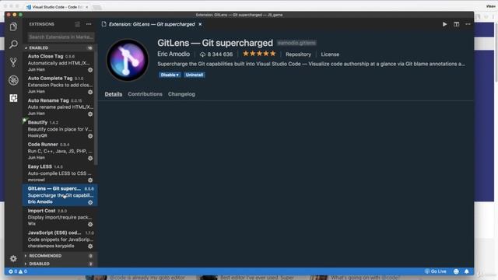Click the run play icon in the editor toolbar
498x280 pixels.
pyautogui.click(x=444, y=24)
